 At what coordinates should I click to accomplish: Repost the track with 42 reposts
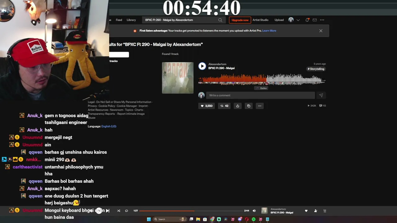pyautogui.click(x=224, y=106)
